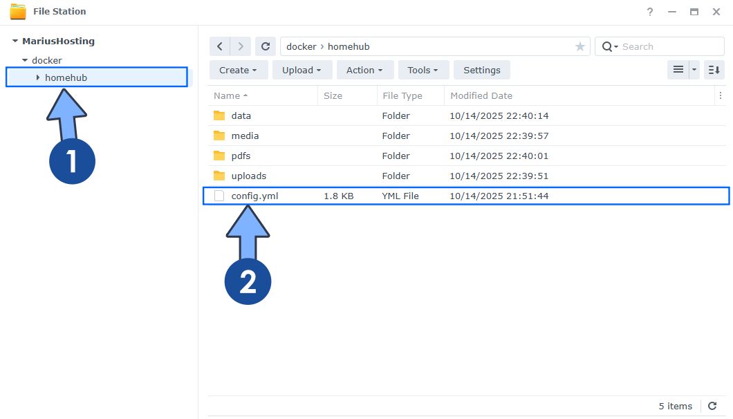
Task: Click the list view mode icon
Action: [x=678, y=70]
